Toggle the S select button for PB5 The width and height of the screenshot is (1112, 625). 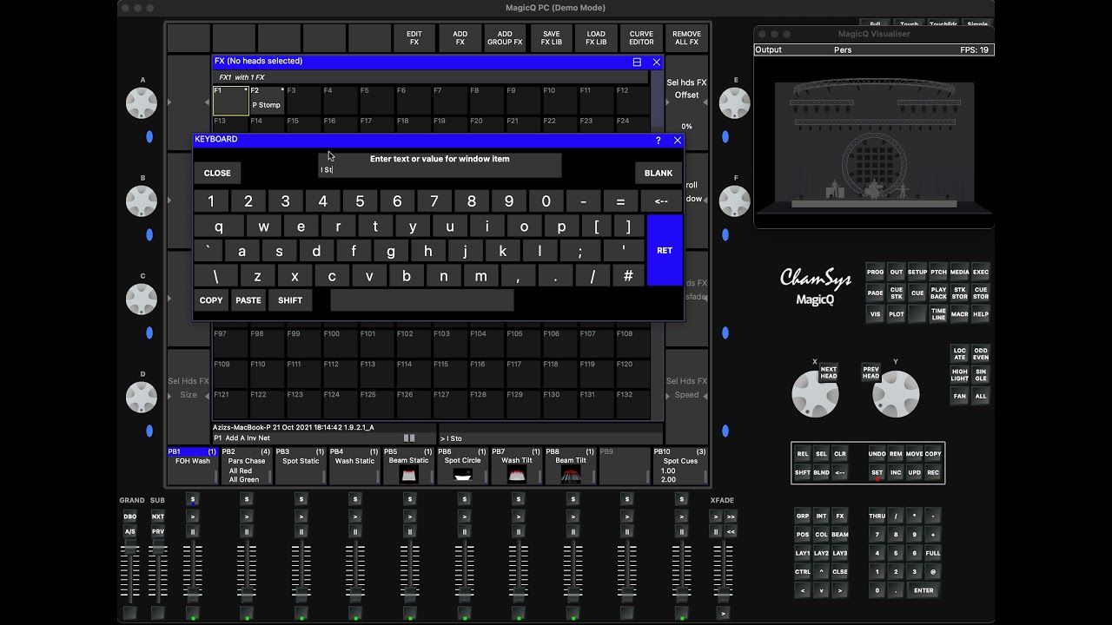coord(409,499)
